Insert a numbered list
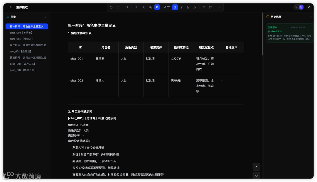The width and height of the screenshot is (317, 182). (210, 7)
